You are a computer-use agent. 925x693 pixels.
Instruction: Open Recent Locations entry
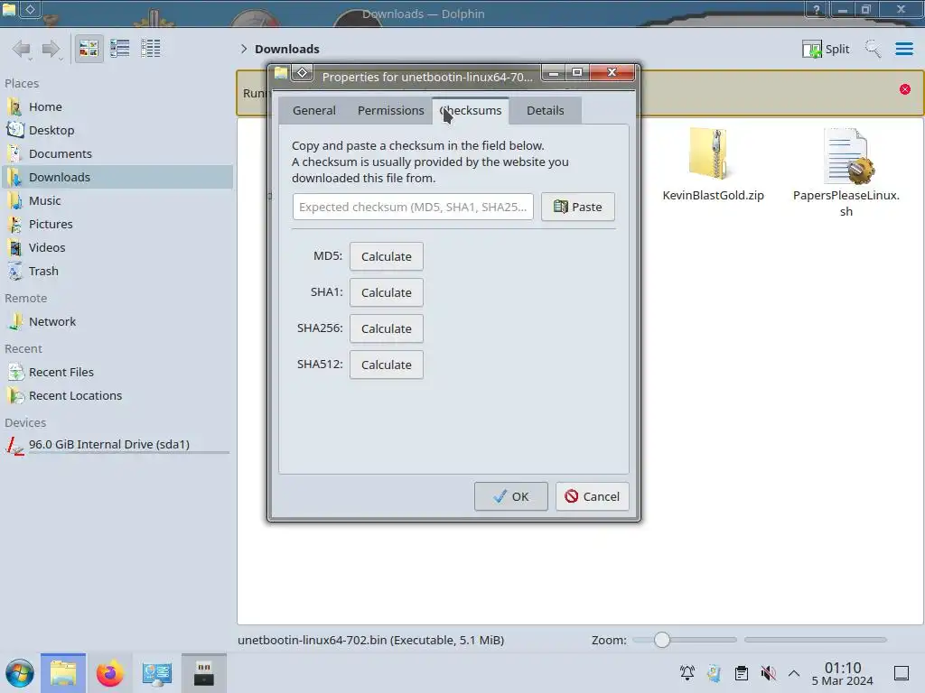[x=117, y=396]
